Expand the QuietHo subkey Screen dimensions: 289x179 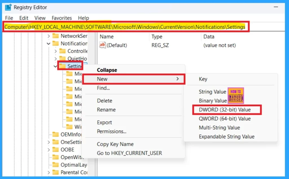click(x=56, y=59)
